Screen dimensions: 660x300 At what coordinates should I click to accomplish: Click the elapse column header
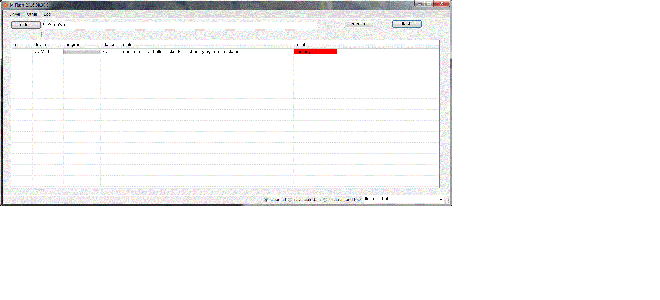click(x=111, y=45)
